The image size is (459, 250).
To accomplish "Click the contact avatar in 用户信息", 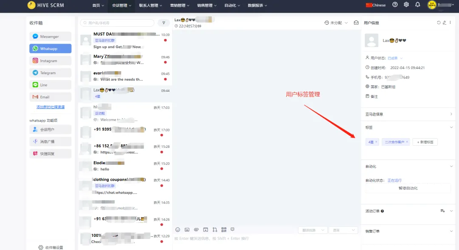I will click(x=371, y=40).
